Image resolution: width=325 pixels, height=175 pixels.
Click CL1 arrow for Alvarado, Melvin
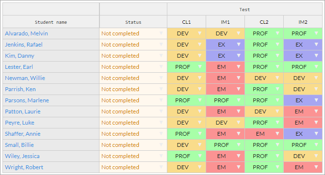199,33
